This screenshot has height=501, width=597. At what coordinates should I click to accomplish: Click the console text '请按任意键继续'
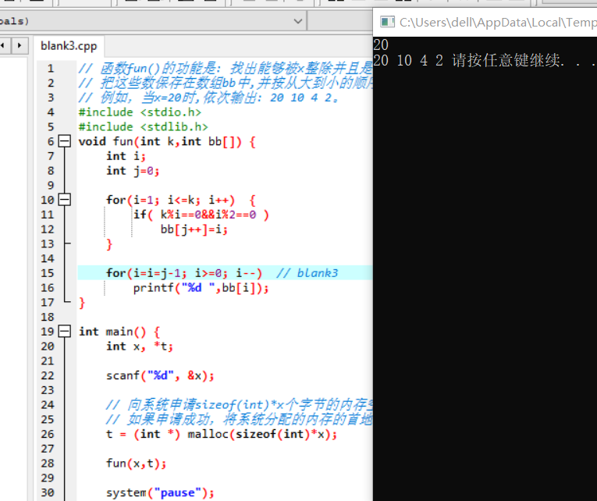[x=506, y=61]
